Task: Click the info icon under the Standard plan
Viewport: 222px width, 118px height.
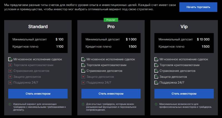Action: tap(10, 104)
